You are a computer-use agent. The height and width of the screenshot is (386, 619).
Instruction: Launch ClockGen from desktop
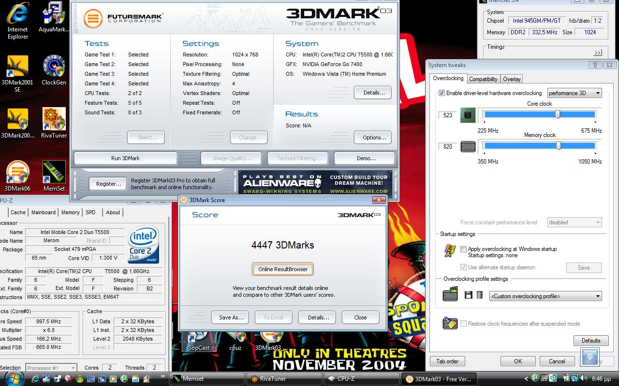point(54,70)
